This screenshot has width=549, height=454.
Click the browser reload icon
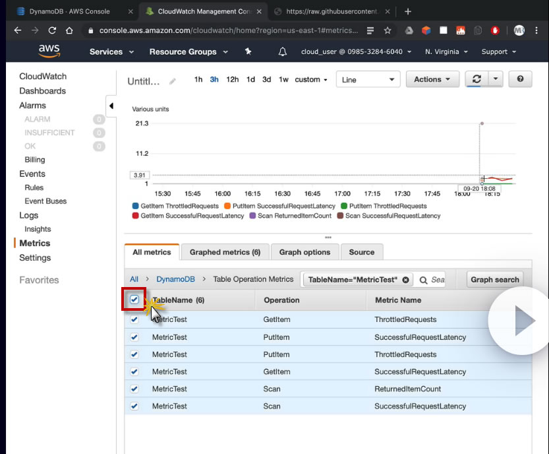click(x=52, y=30)
